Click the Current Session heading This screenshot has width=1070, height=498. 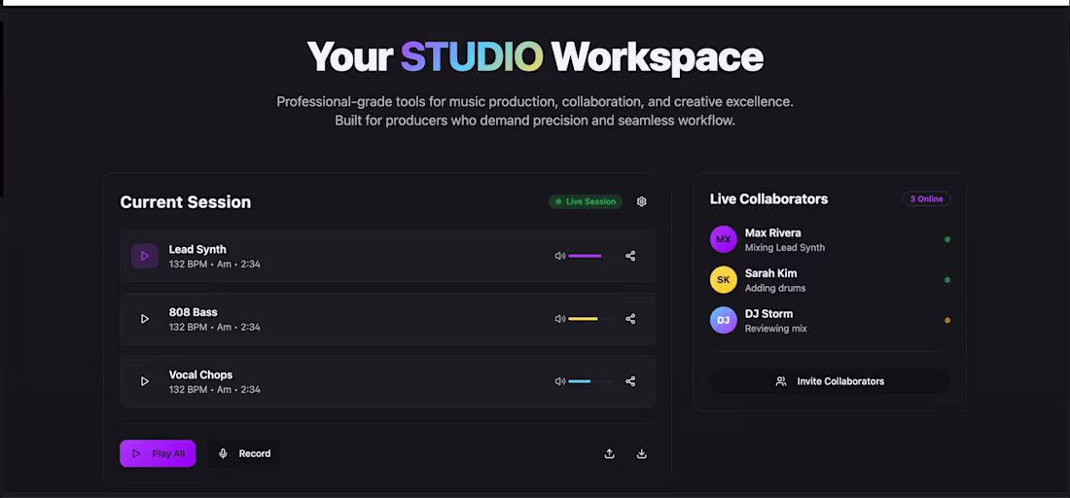186,202
